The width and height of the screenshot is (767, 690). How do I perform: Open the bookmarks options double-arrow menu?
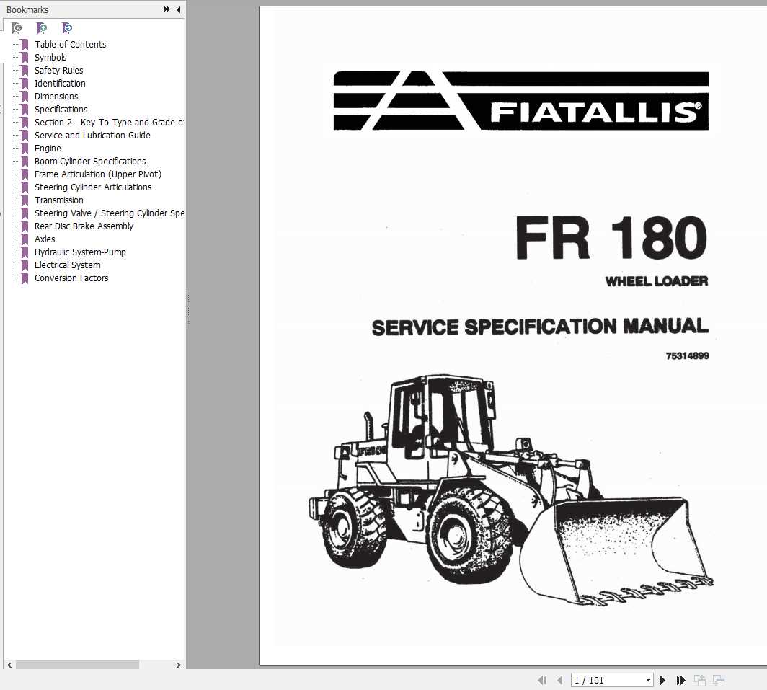(167, 9)
